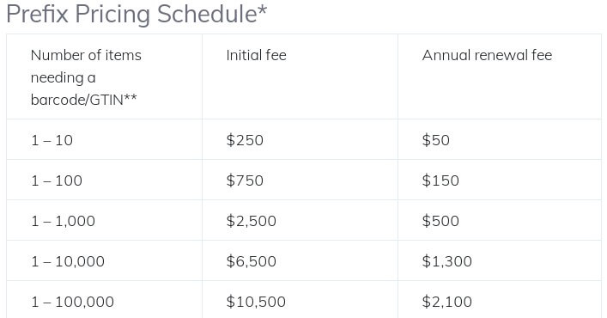This screenshot has height=318, width=607.
Task: Click the 1 – 1,000 items cell
Action: [x=104, y=220]
